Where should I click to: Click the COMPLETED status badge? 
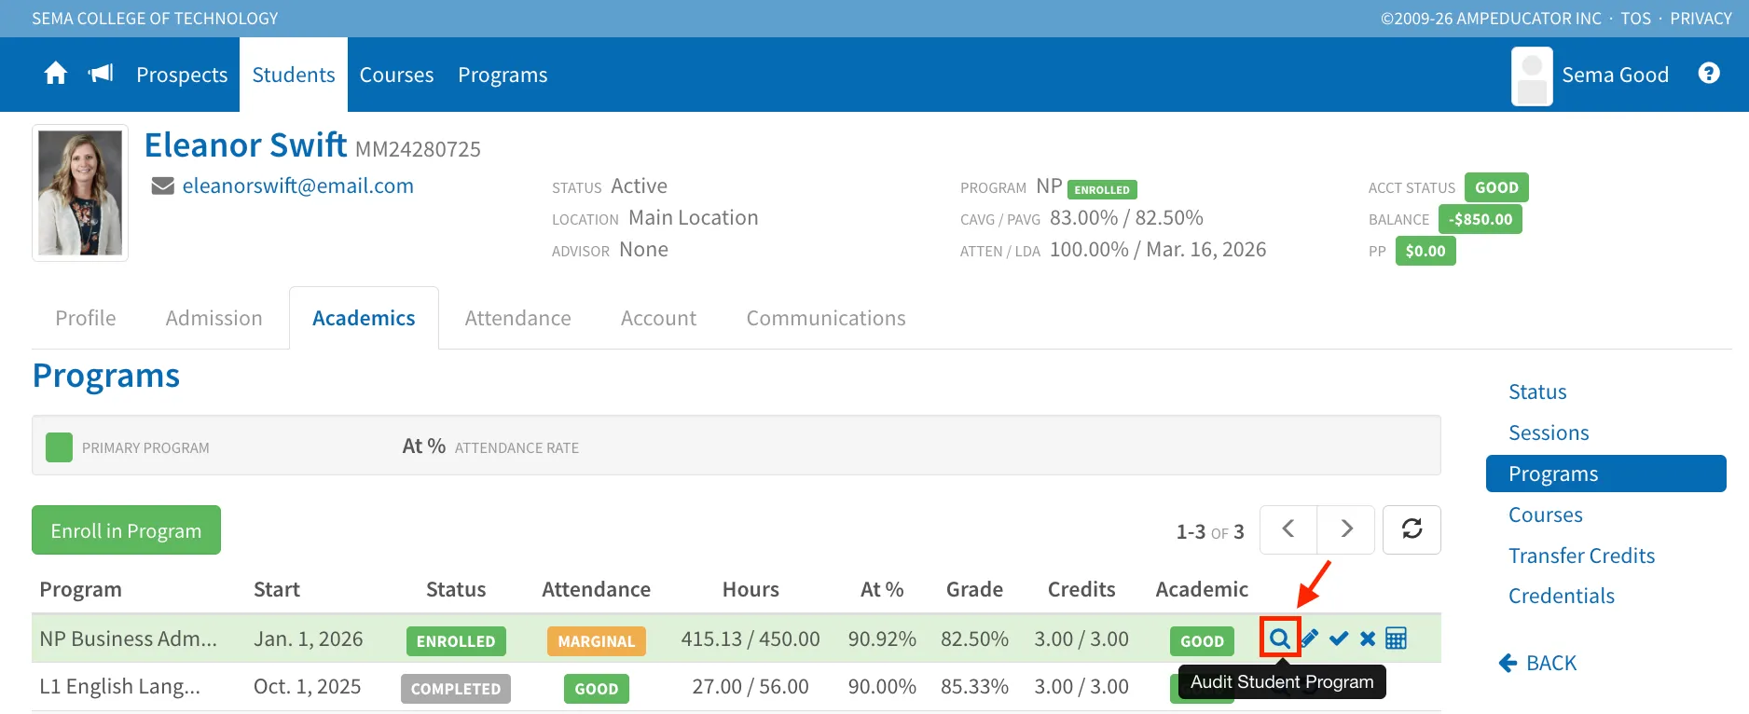point(456,689)
